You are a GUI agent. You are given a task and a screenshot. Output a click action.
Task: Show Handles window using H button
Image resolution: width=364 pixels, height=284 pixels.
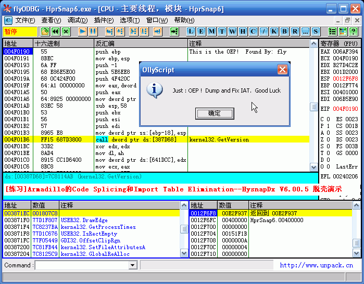point(242,32)
